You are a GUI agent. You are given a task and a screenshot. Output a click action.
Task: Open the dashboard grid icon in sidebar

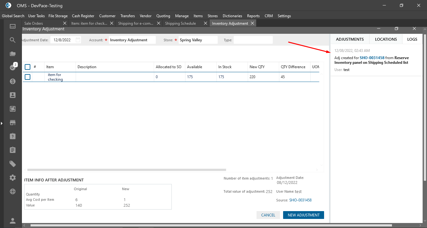pos(13,26)
